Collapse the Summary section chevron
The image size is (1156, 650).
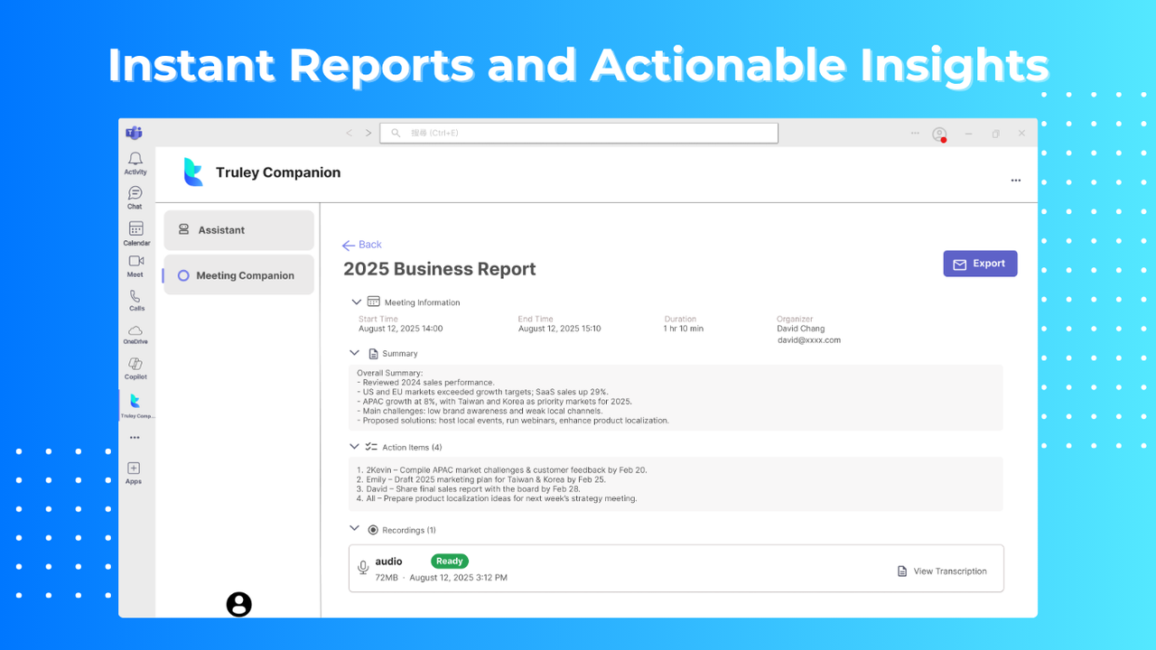click(355, 353)
